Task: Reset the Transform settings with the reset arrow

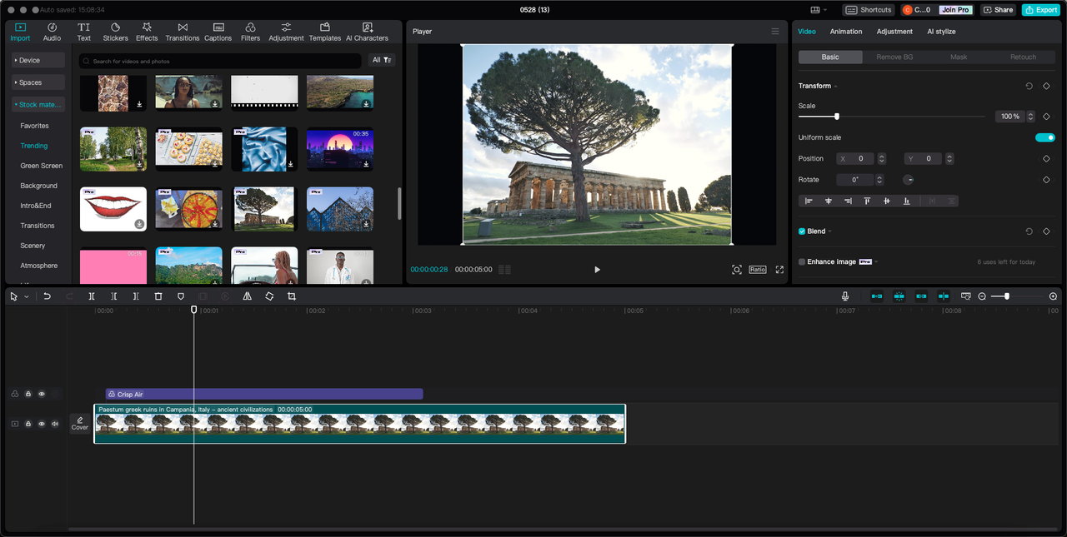Action: 1029,86
